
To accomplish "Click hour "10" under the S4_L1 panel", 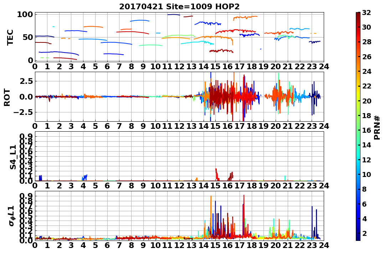I will [155, 186].
